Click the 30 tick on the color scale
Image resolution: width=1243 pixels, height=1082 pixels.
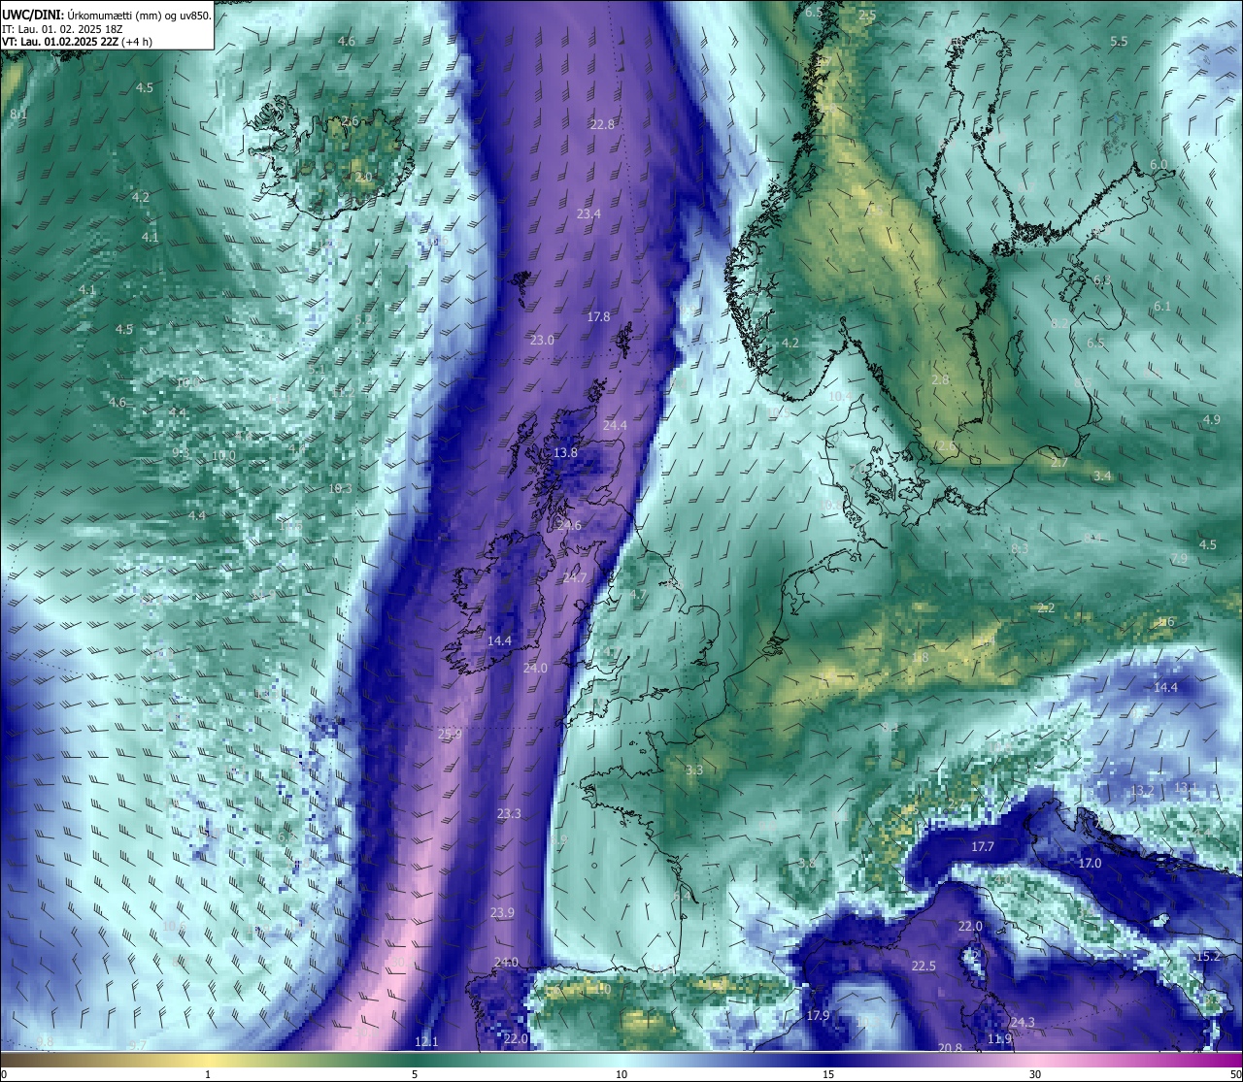point(1035,1073)
